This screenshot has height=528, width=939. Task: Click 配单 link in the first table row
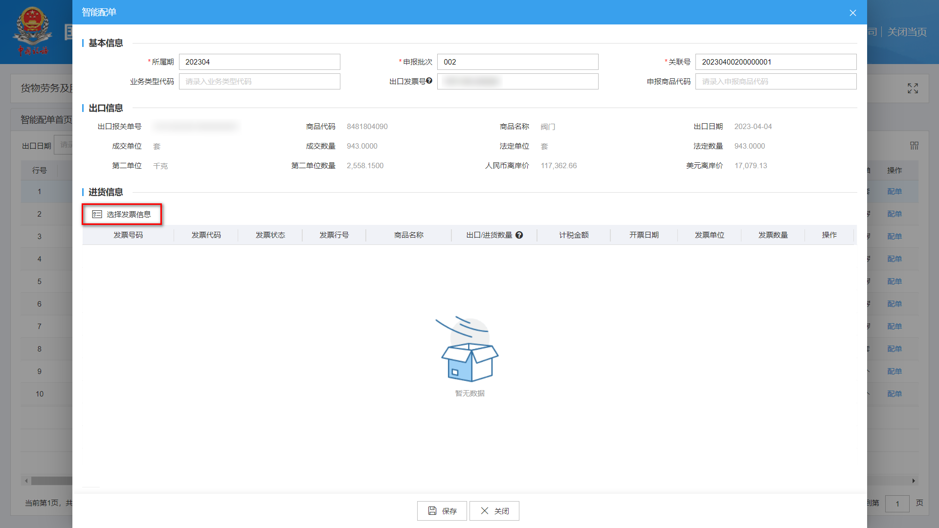click(x=894, y=191)
